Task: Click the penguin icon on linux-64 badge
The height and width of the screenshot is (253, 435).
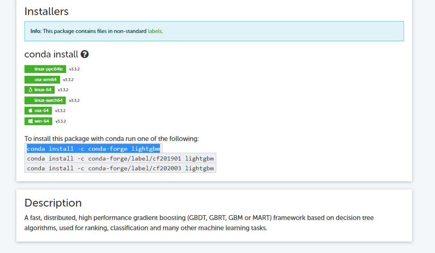Action: point(30,90)
